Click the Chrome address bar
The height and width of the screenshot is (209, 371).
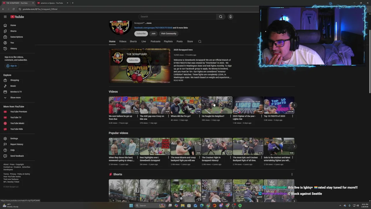pyautogui.click(x=139, y=9)
